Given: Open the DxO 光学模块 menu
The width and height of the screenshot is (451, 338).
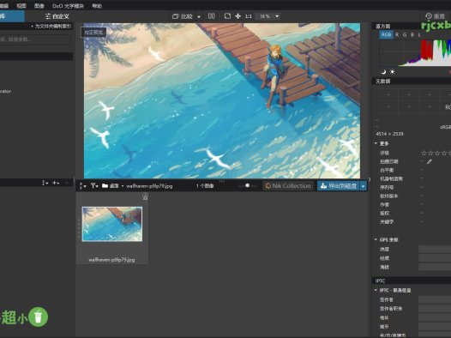Looking at the screenshot, I should click(x=68, y=6).
